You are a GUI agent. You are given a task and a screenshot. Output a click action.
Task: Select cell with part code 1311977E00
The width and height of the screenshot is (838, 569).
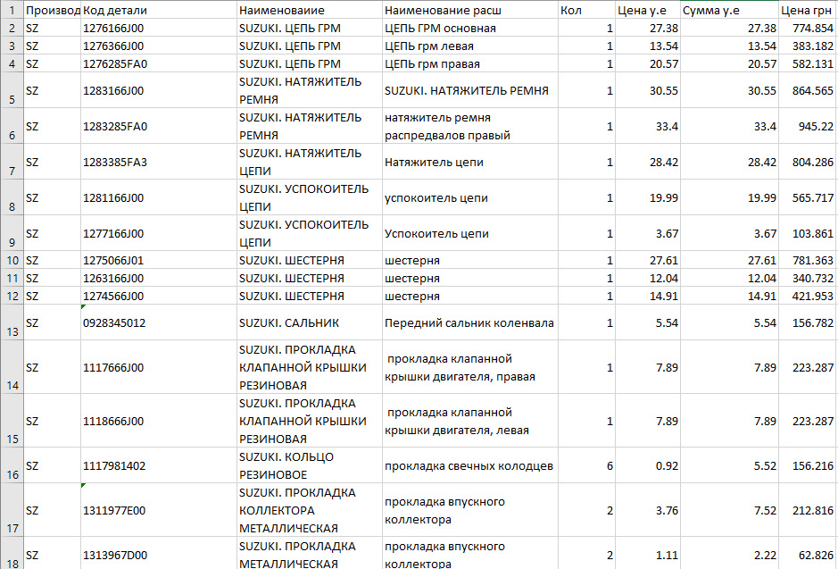tap(159, 510)
